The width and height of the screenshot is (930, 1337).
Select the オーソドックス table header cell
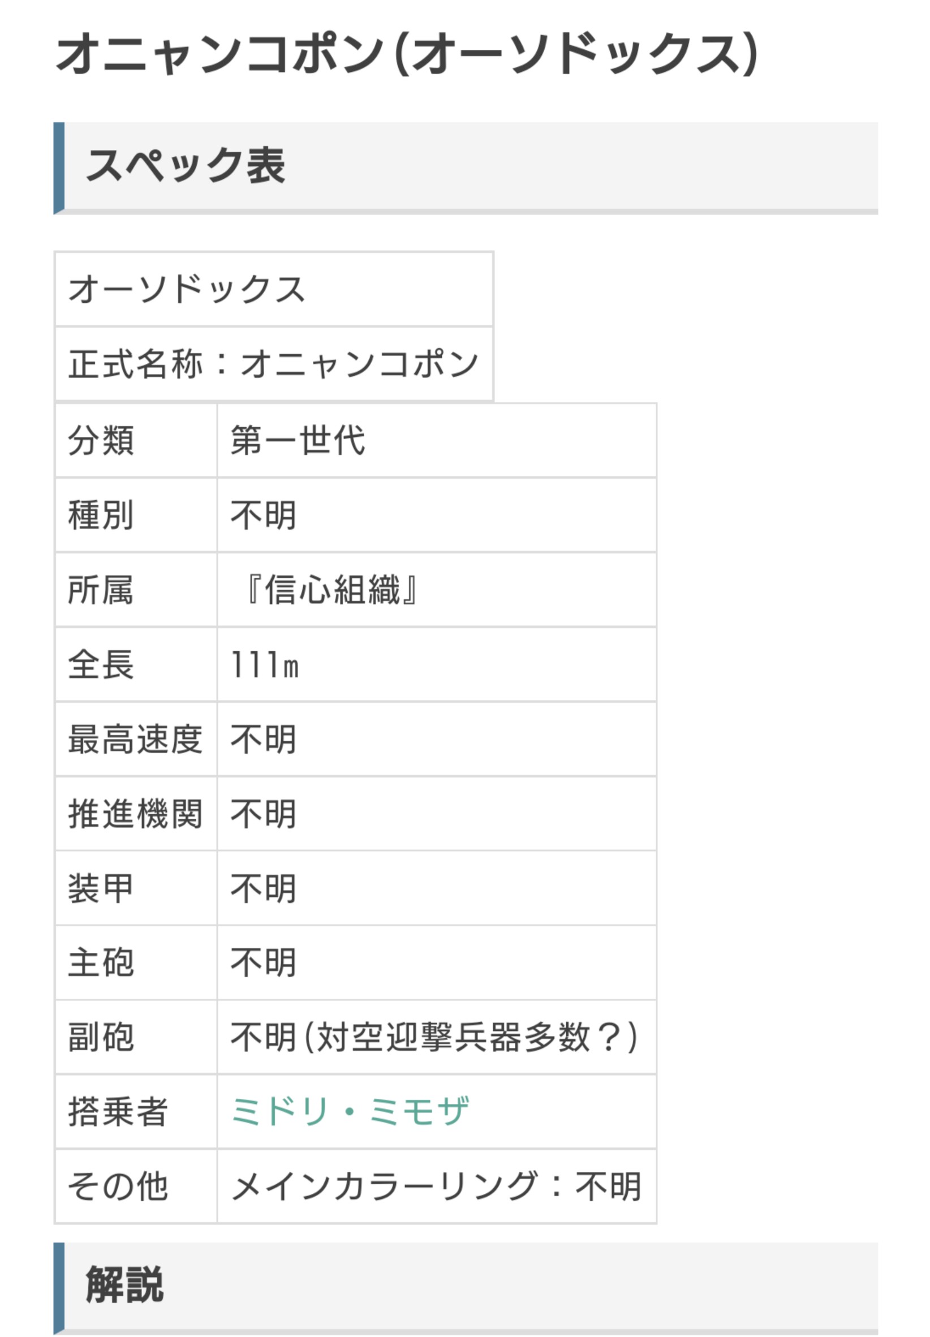tap(274, 290)
